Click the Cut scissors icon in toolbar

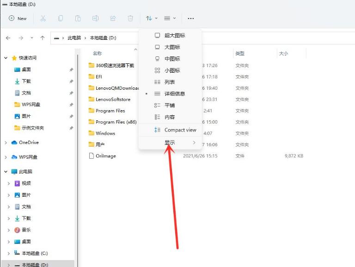coord(43,19)
